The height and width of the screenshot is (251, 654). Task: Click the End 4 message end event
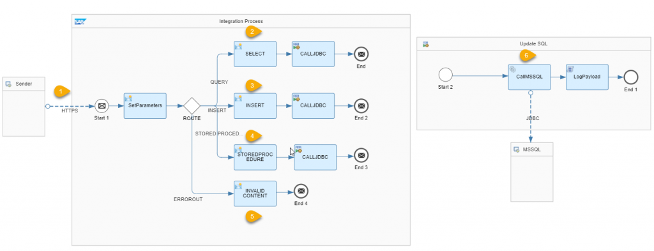[x=301, y=192]
